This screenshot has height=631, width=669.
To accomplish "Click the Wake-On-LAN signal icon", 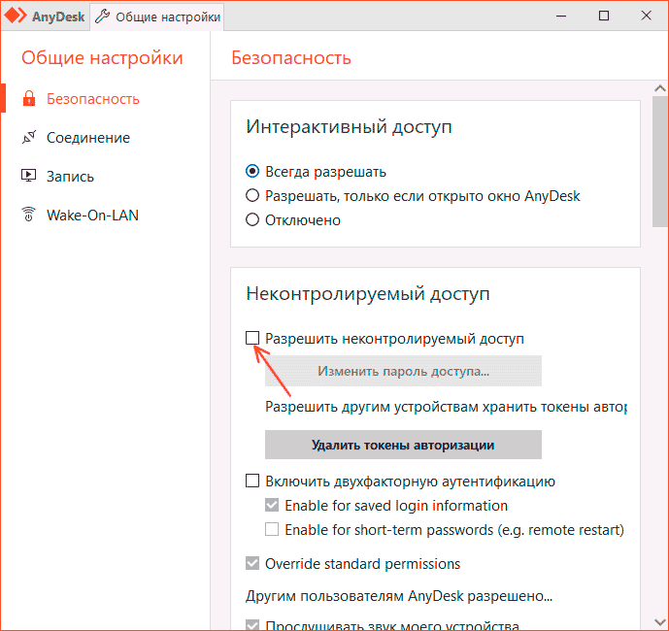I will coord(28,215).
